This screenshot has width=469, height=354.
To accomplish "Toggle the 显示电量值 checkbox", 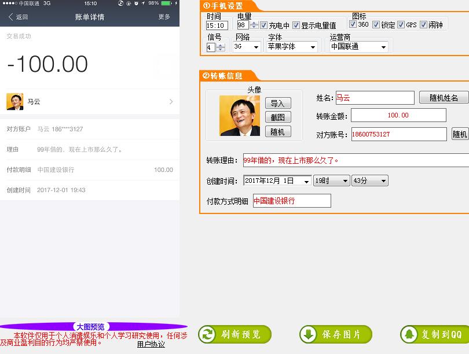I will point(296,25).
